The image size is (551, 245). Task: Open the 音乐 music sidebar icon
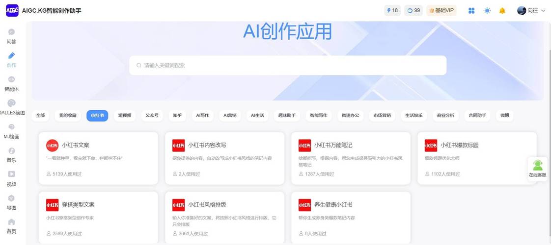click(11, 151)
